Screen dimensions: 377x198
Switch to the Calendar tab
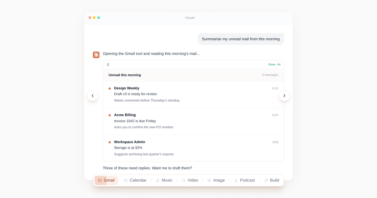point(135,180)
